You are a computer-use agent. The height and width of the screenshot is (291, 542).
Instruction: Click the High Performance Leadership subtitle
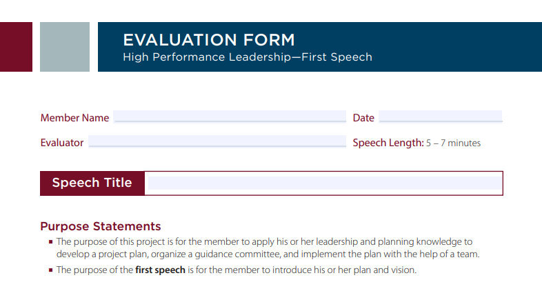pos(247,57)
